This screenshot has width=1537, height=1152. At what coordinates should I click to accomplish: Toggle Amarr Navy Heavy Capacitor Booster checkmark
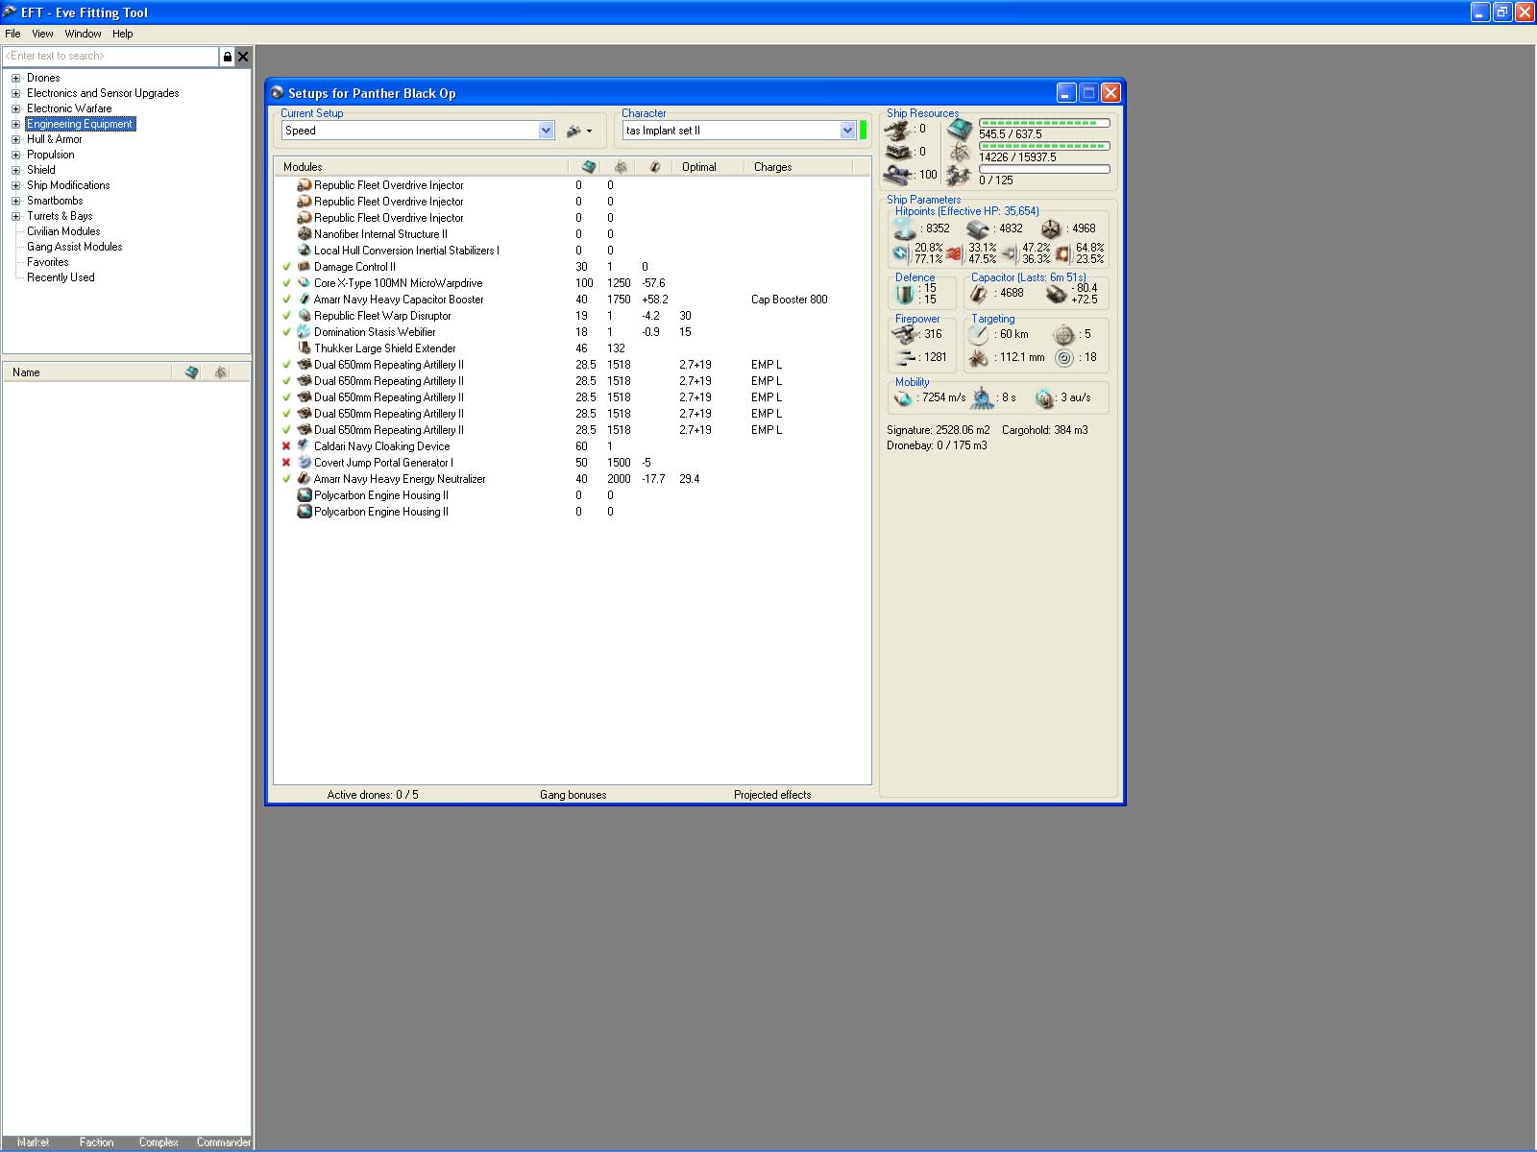[x=286, y=300]
